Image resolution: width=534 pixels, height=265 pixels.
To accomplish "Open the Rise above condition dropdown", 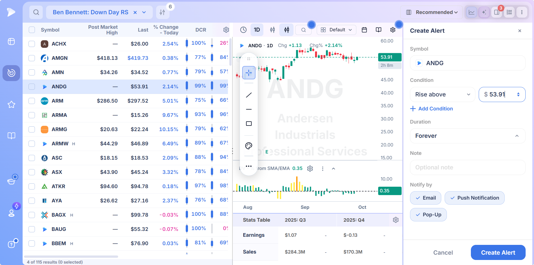I will (442, 94).
